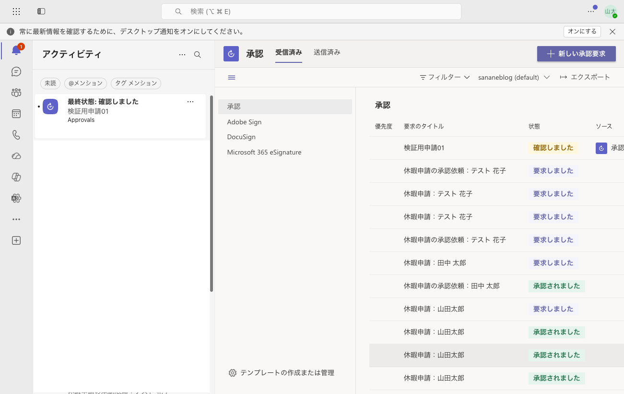Open the 最終状態: 確認しました notification
Screen dimensions: 624x394
pyautogui.click(x=120, y=117)
